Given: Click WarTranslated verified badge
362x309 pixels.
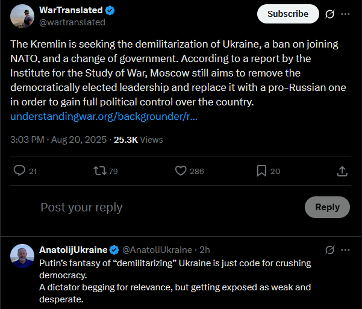Looking at the screenshot, I should [110, 11].
